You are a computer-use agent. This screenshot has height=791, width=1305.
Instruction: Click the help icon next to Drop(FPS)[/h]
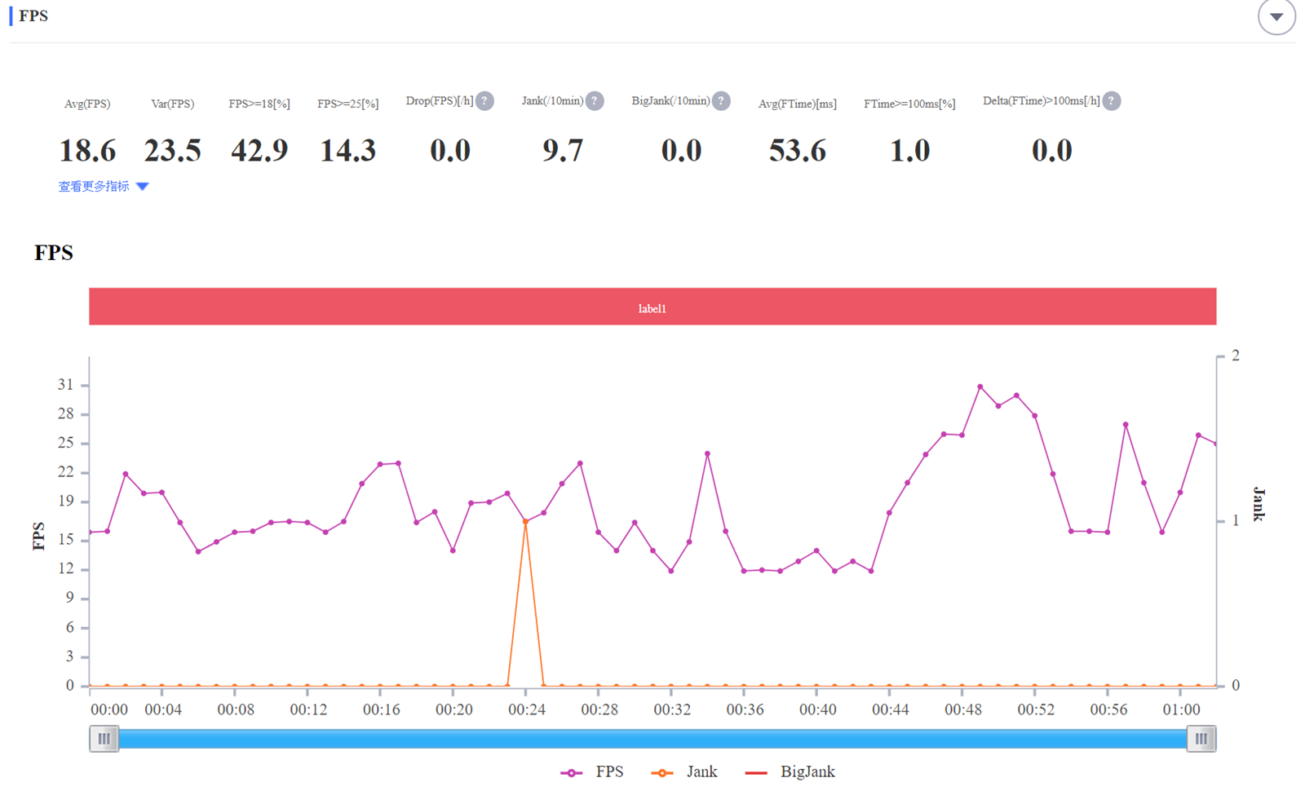484,101
